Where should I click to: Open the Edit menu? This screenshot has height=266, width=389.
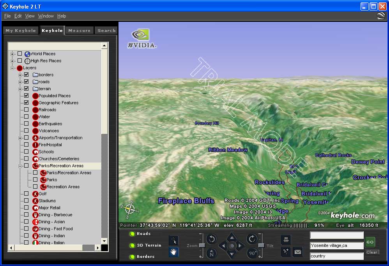tap(18, 16)
